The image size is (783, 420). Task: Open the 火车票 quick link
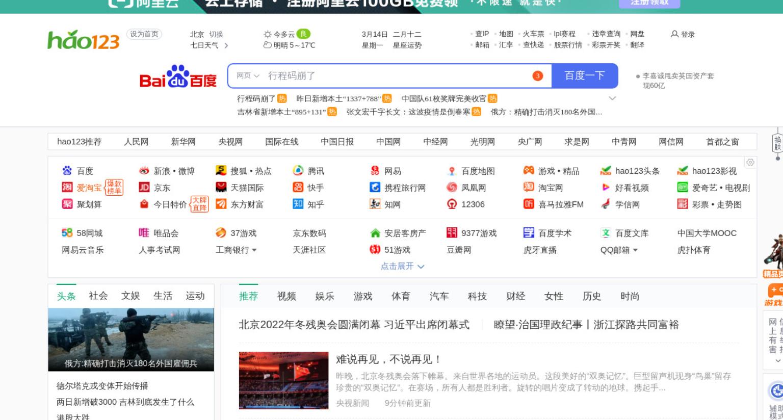pyautogui.click(x=533, y=34)
